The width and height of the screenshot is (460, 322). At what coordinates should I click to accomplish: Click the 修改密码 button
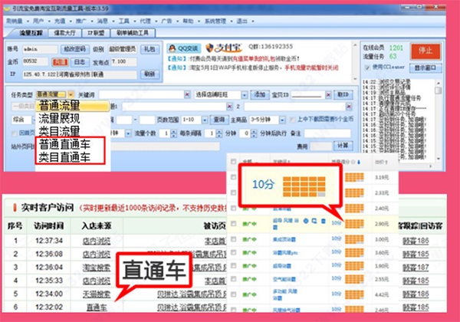click(x=75, y=48)
